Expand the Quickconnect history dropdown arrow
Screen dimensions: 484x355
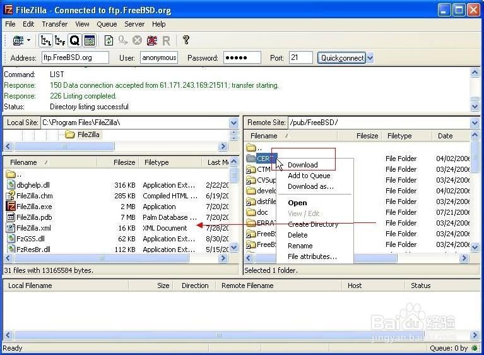click(370, 57)
